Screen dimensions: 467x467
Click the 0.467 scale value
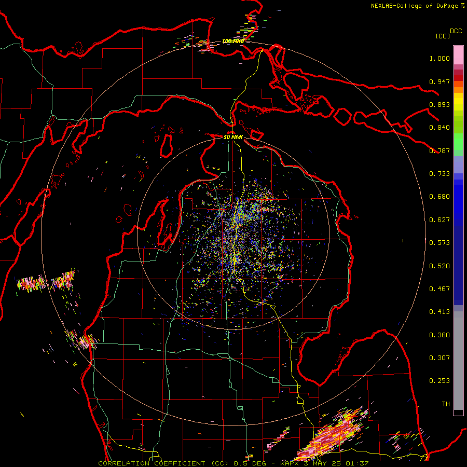coord(439,289)
